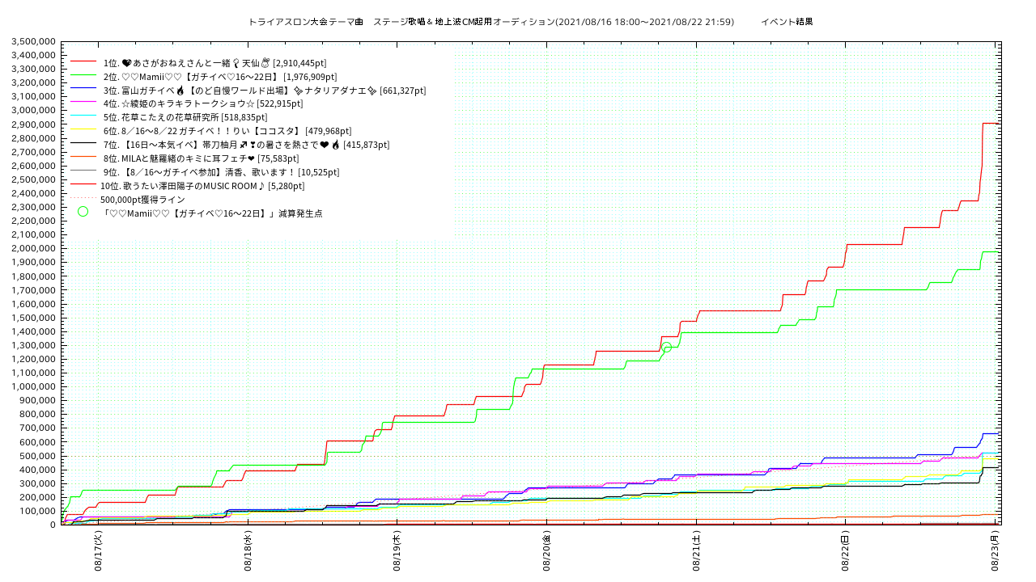Click the magenta line sample for 4位
This screenshot has width=1036, height=582.
click(x=83, y=103)
